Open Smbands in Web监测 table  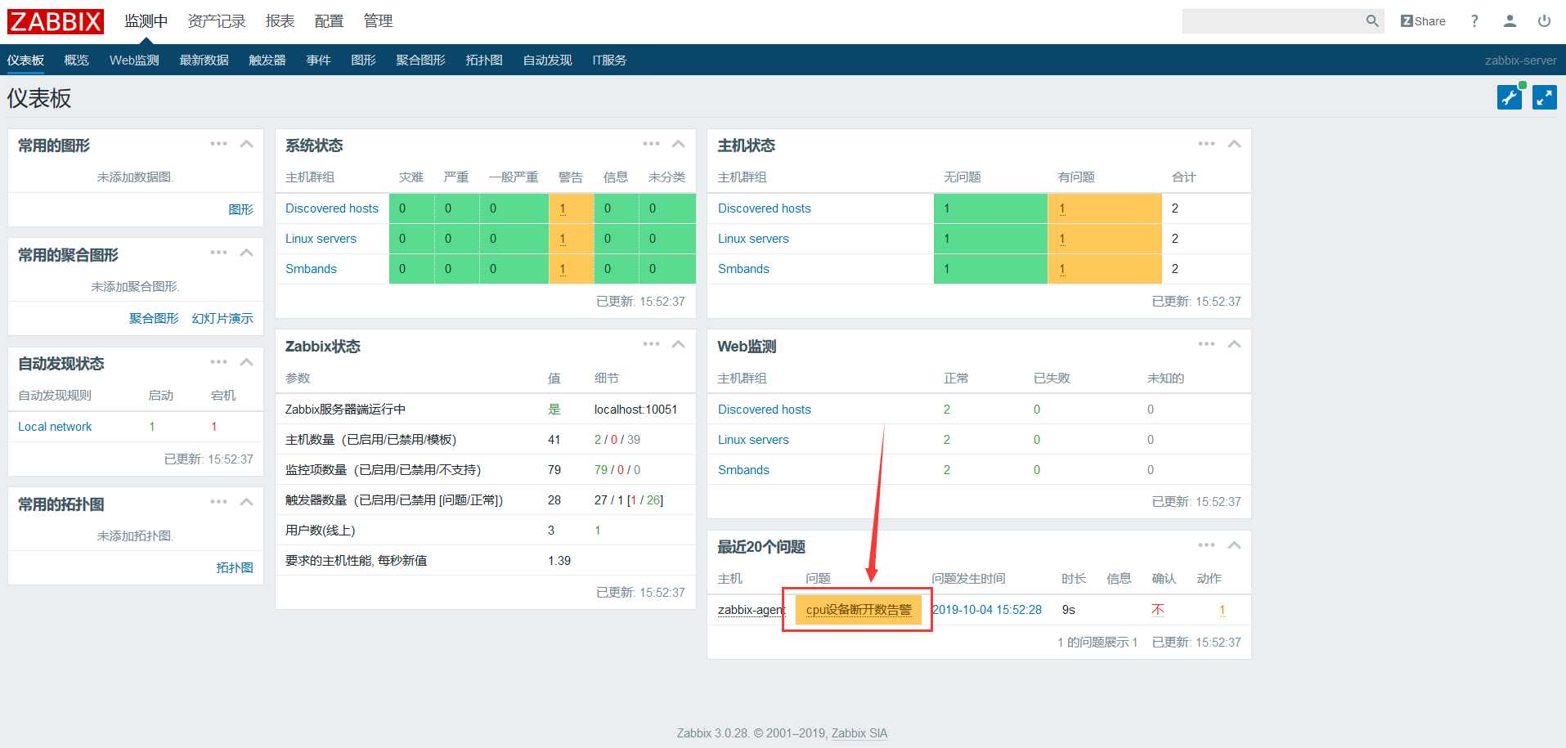click(743, 470)
